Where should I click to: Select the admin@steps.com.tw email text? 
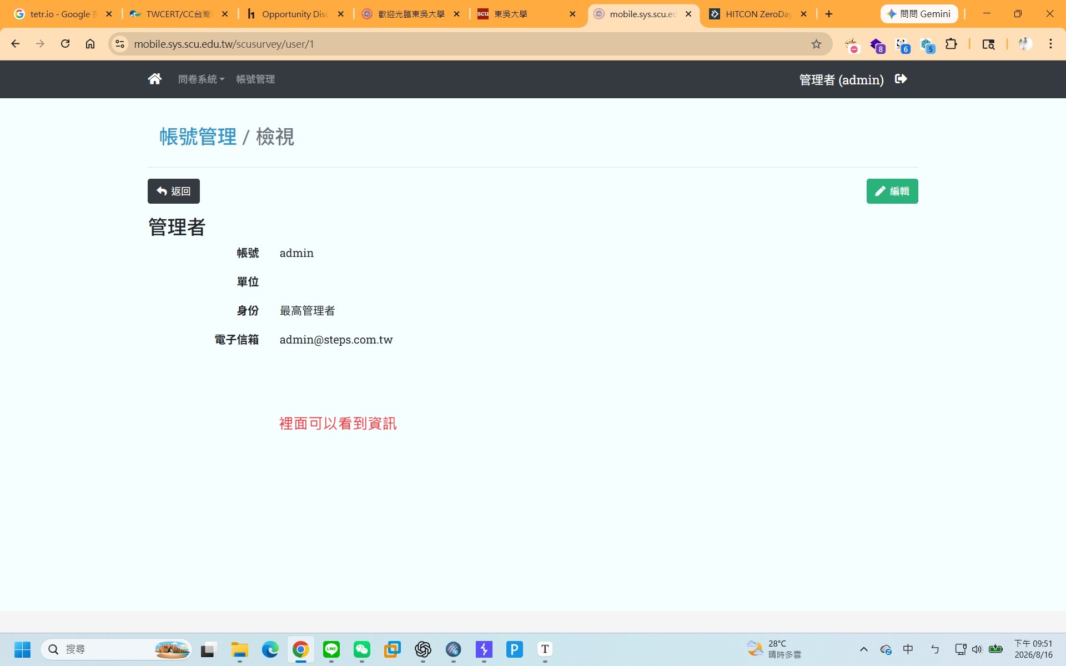336,340
